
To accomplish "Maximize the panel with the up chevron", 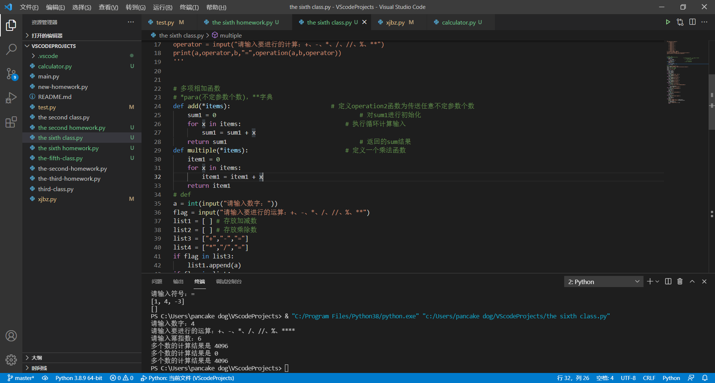I will pos(692,281).
